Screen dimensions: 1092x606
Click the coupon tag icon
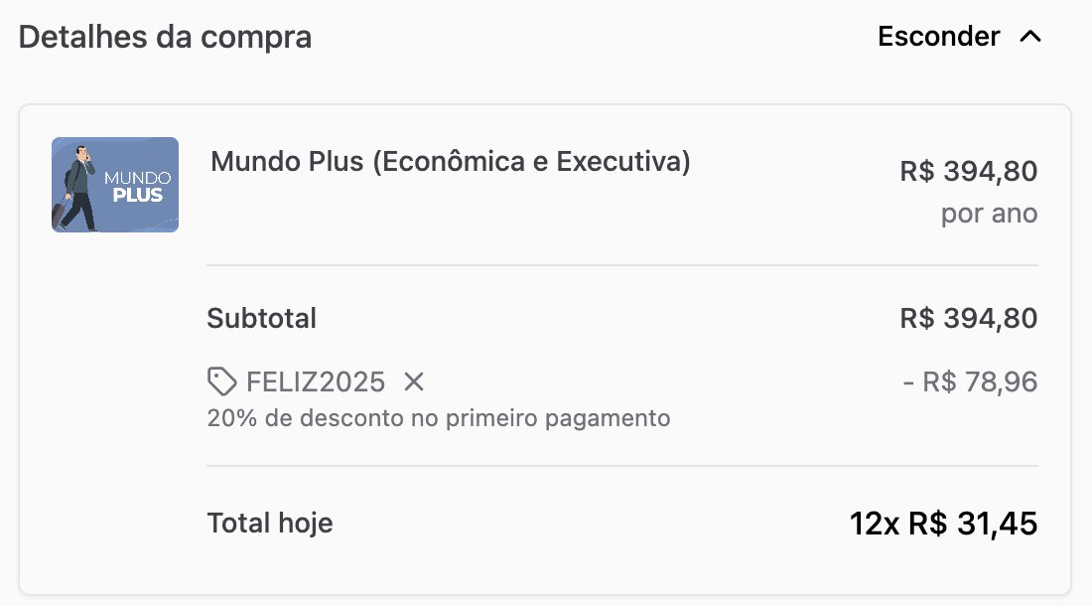pos(222,381)
